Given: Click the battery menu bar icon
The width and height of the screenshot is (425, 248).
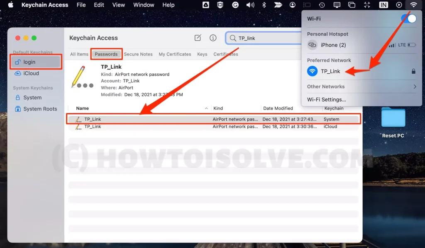Looking at the screenshot, I should pos(307,5).
